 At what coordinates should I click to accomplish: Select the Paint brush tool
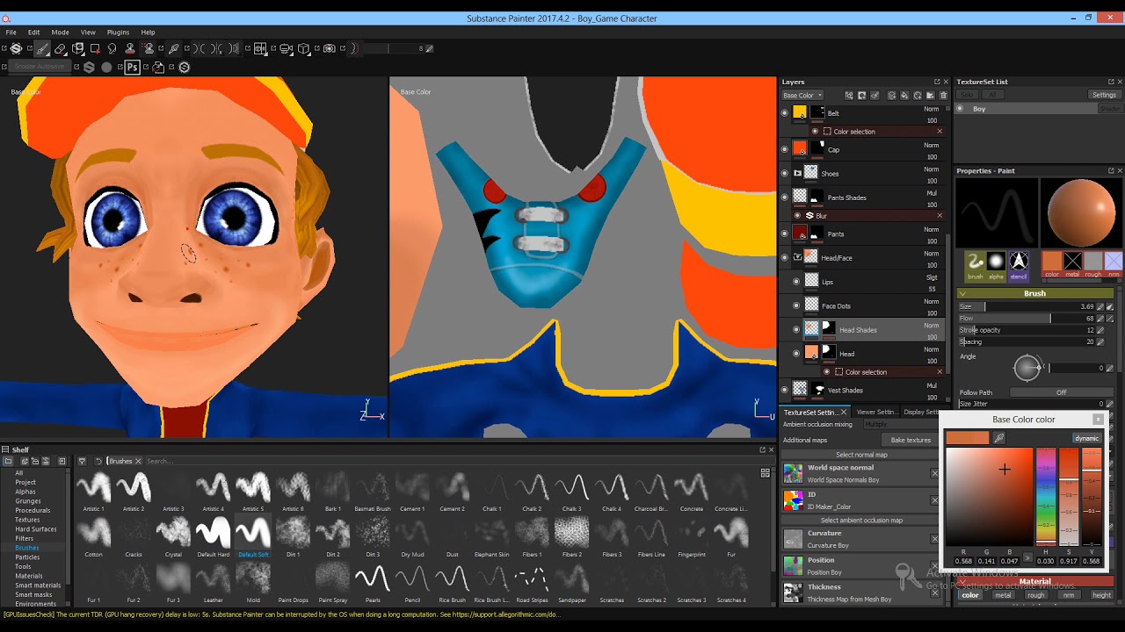coord(42,49)
